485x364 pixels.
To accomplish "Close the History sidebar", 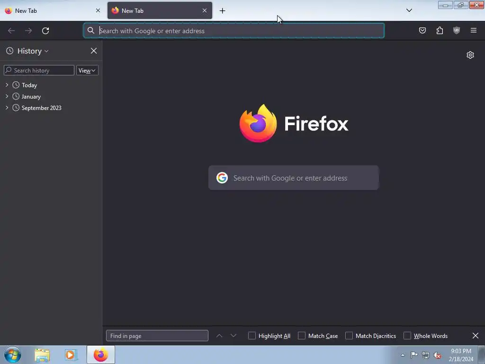I will [94, 51].
